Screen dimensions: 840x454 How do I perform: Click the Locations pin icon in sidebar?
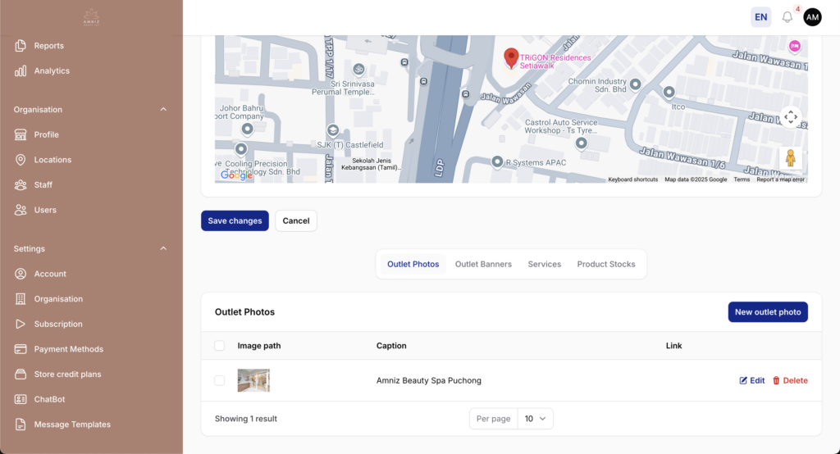(x=21, y=160)
